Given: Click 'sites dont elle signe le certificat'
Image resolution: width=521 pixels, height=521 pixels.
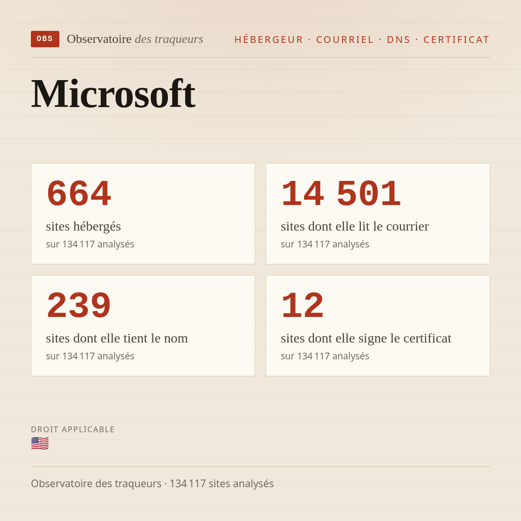Looking at the screenshot, I should click(366, 338).
